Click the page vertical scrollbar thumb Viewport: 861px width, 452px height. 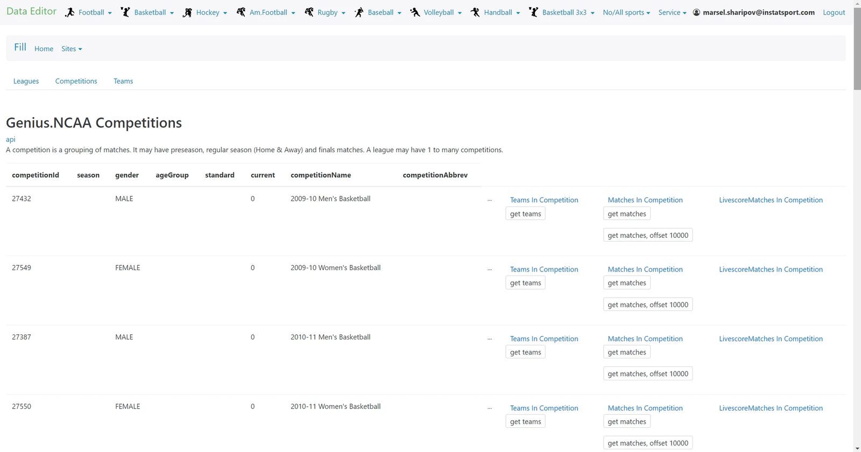point(857,49)
